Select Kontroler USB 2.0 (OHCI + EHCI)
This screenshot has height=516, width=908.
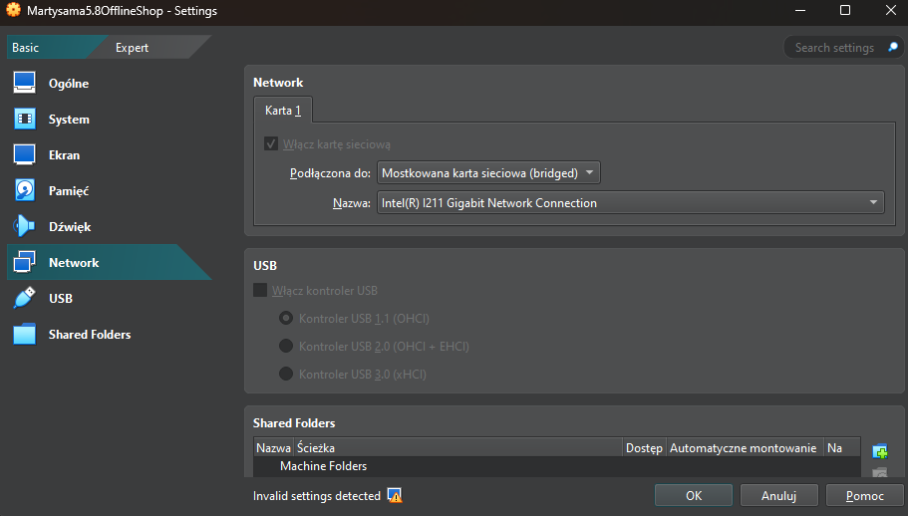coord(286,347)
